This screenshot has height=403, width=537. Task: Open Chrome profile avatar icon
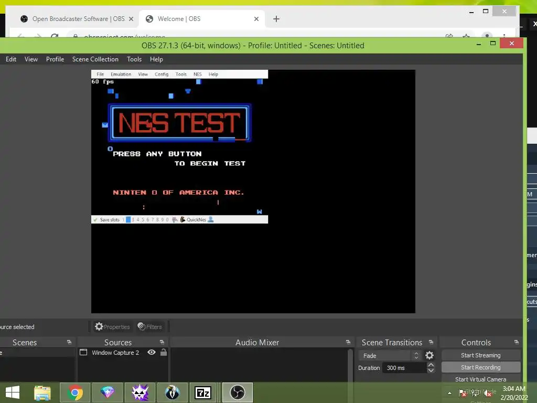tap(487, 36)
